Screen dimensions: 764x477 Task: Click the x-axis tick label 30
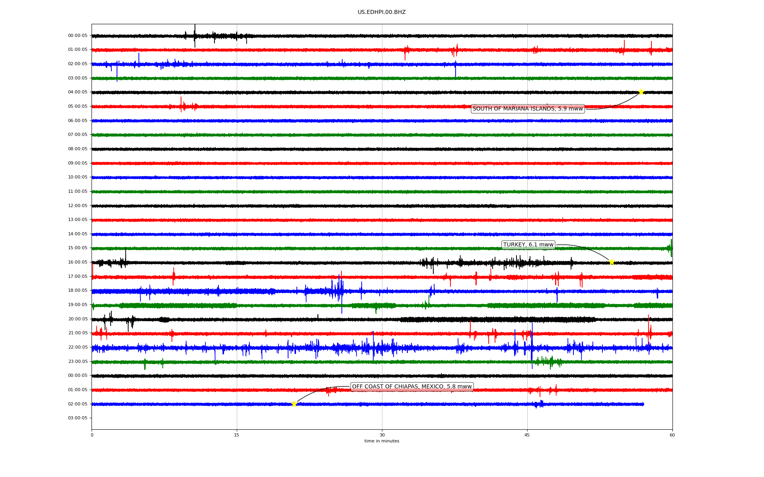382,435
